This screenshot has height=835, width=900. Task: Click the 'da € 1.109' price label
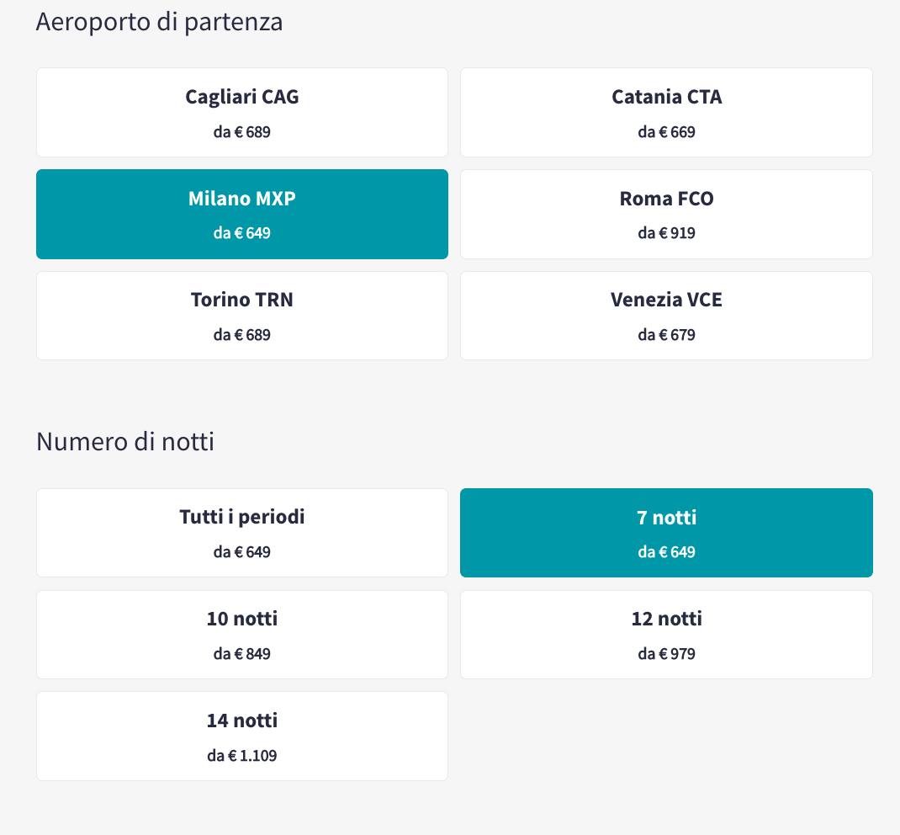tap(242, 756)
